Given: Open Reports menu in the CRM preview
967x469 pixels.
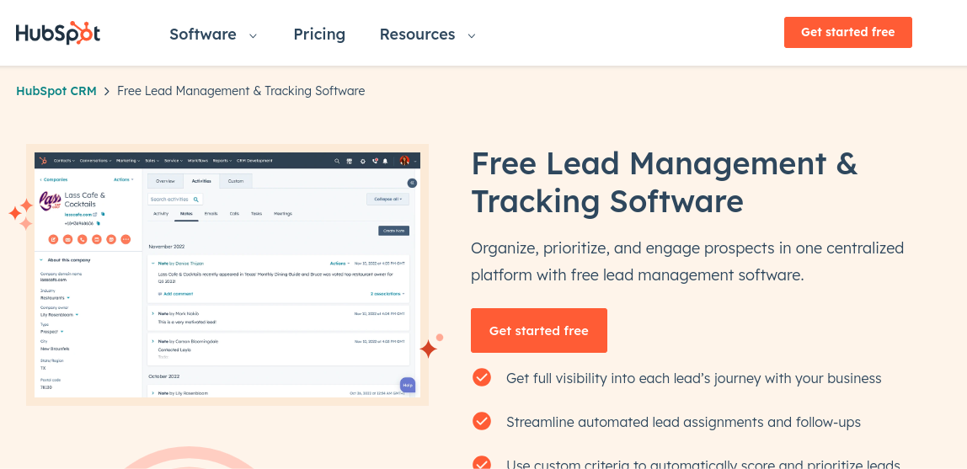Looking at the screenshot, I should (x=222, y=161).
